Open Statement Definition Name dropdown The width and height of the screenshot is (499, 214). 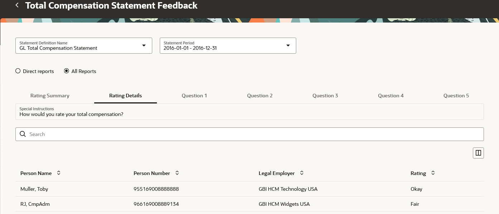[x=84, y=45]
